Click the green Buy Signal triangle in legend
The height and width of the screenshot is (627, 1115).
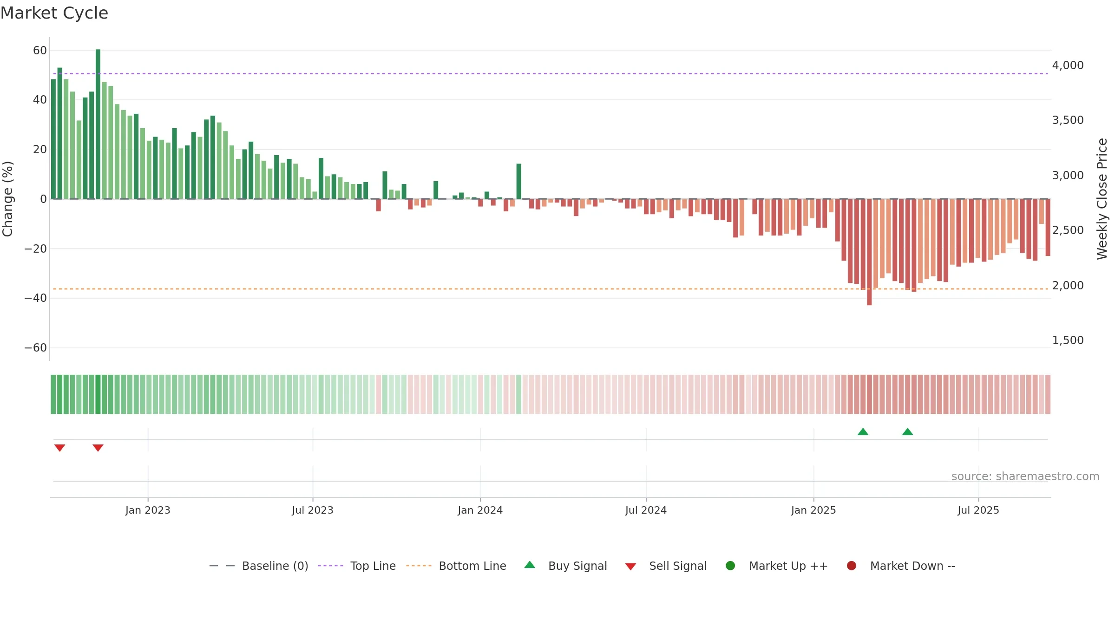[x=530, y=565]
